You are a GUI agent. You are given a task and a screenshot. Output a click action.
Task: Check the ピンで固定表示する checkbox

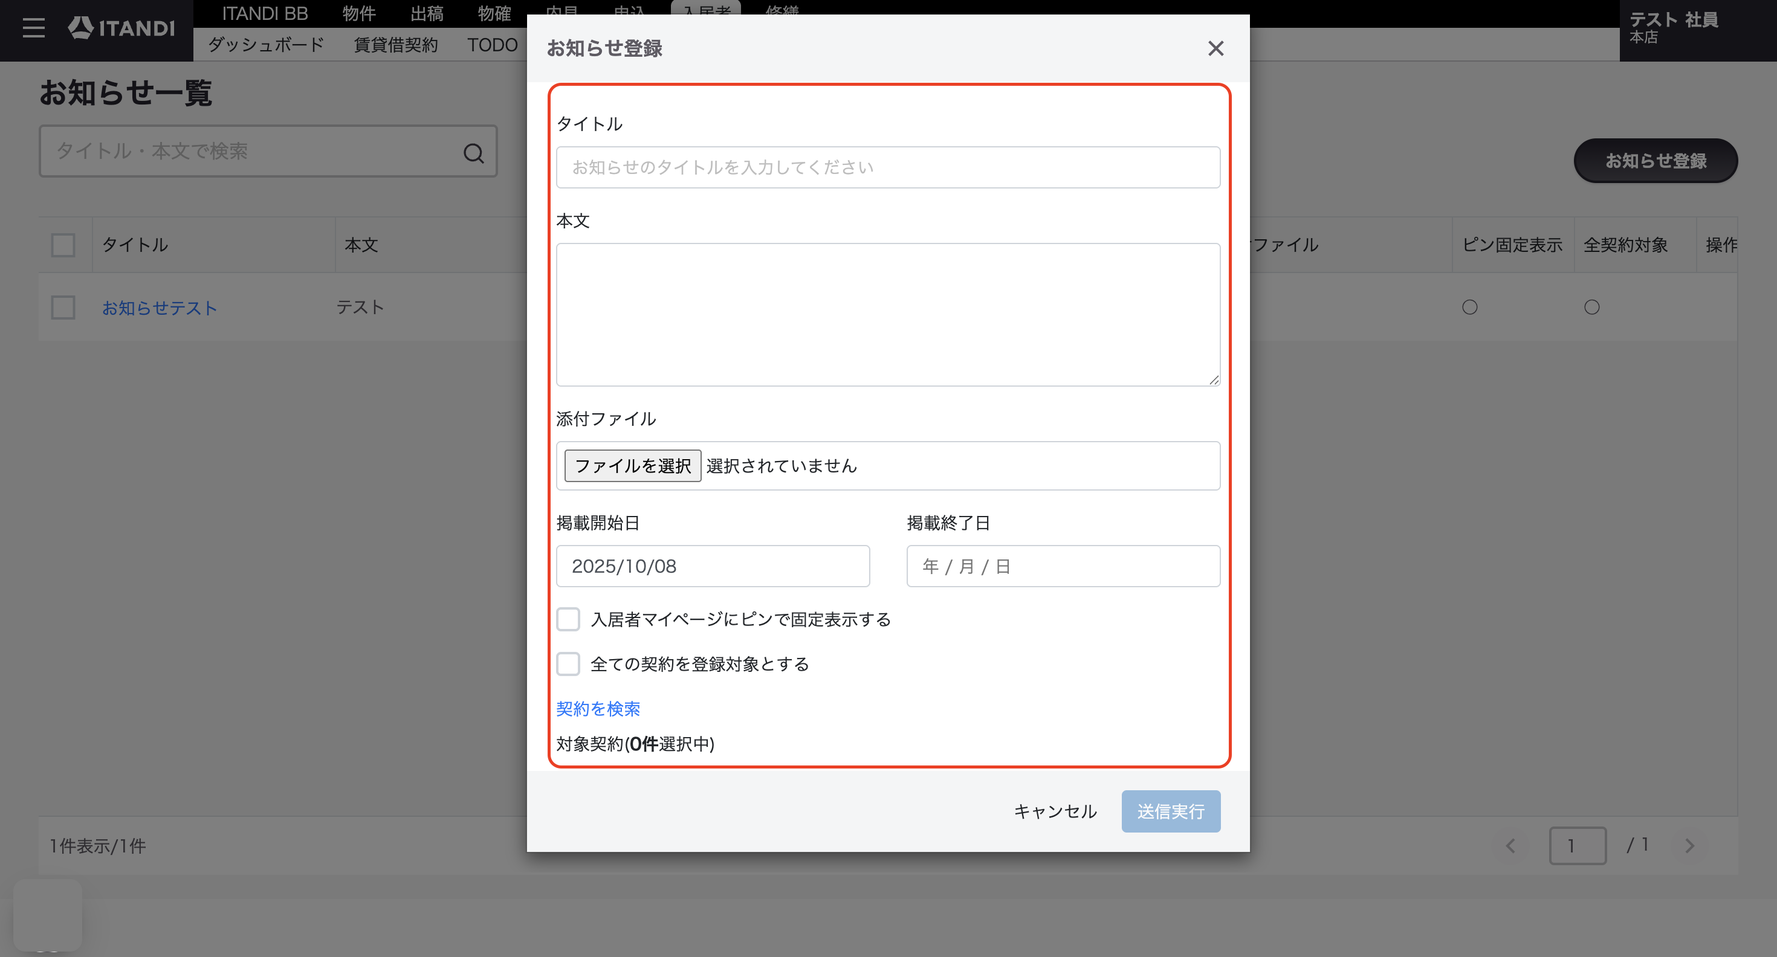[x=568, y=619]
